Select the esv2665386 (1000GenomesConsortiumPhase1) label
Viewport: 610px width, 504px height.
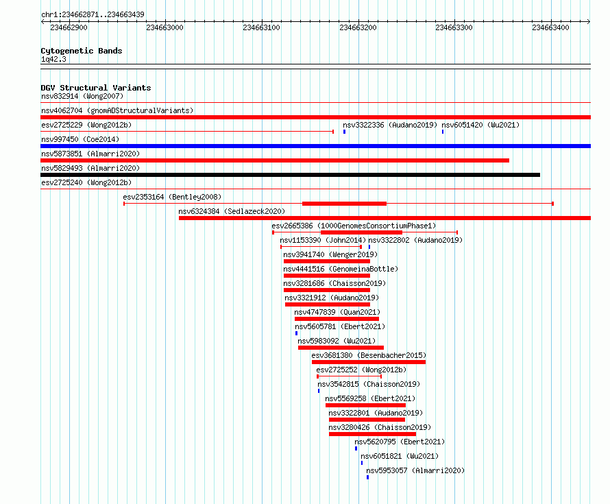pyautogui.click(x=354, y=226)
